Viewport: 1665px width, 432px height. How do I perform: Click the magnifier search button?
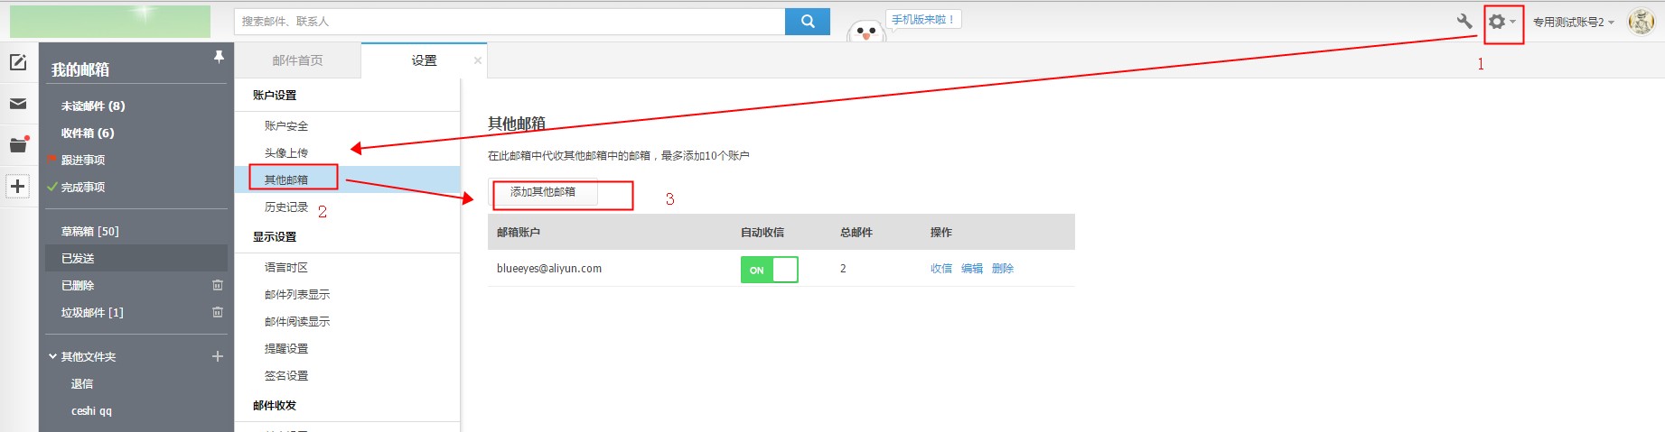pyautogui.click(x=808, y=22)
